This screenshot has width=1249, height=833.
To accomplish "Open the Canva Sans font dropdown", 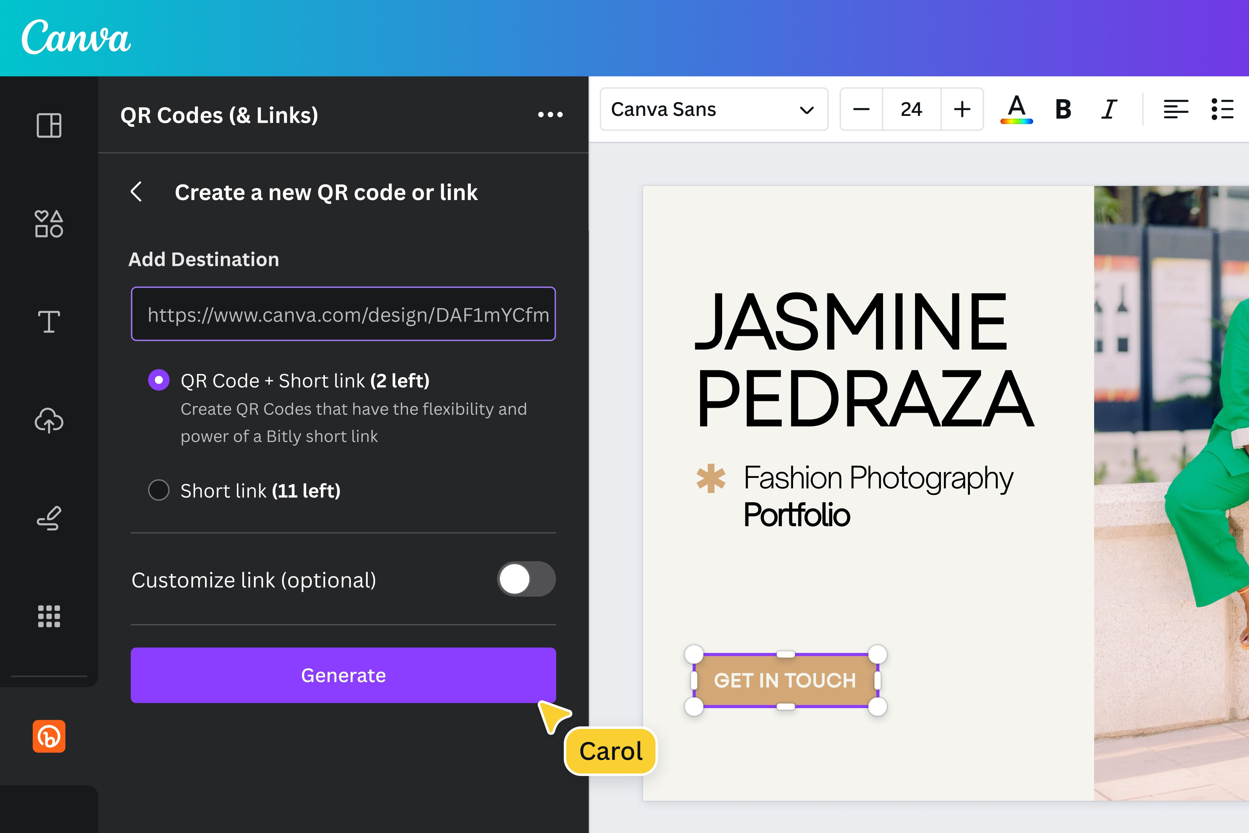I will coord(714,109).
